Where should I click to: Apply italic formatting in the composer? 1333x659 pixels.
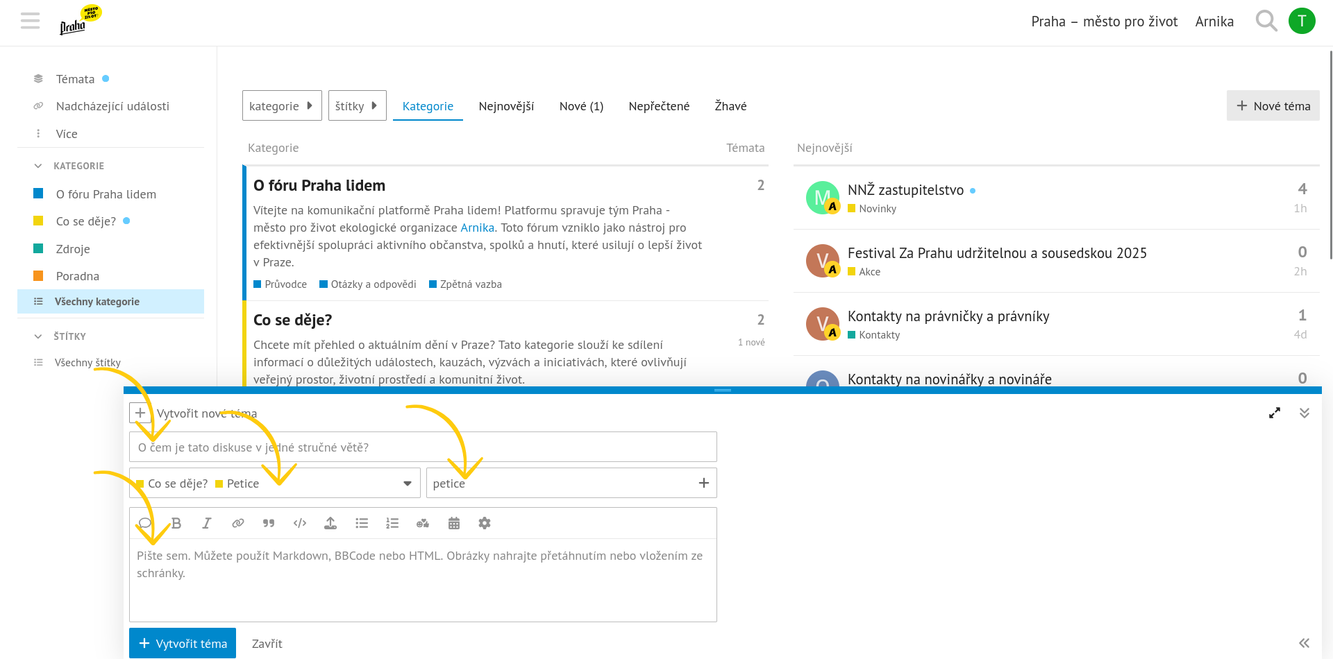pos(207,523)
